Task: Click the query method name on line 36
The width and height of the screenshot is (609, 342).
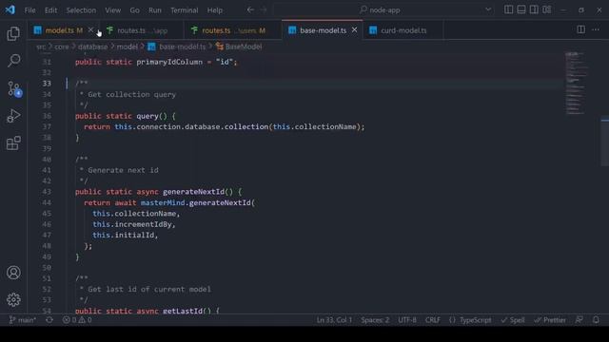Action: [147, 116]
